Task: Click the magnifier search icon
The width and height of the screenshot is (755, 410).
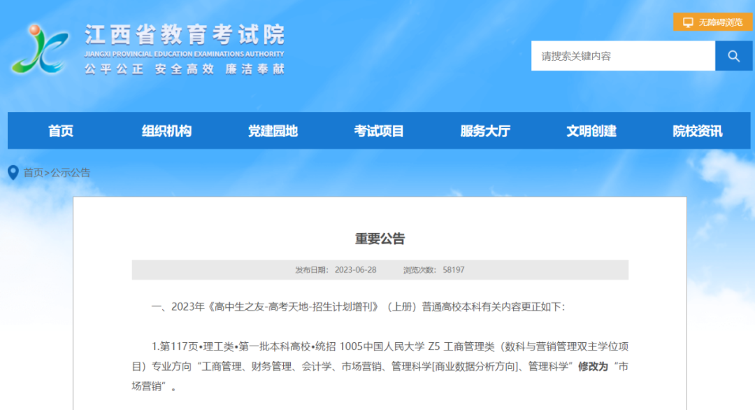Action: (x=733, y=56)
